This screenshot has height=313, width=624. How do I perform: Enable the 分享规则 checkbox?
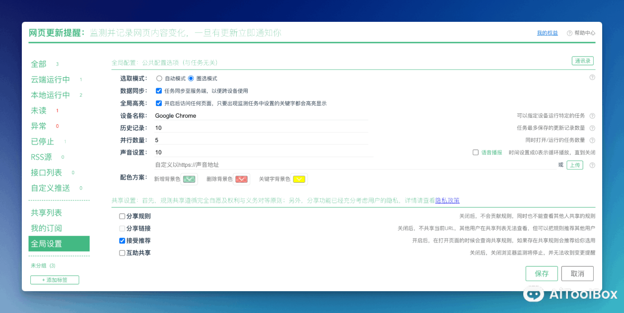coord(122,216)
